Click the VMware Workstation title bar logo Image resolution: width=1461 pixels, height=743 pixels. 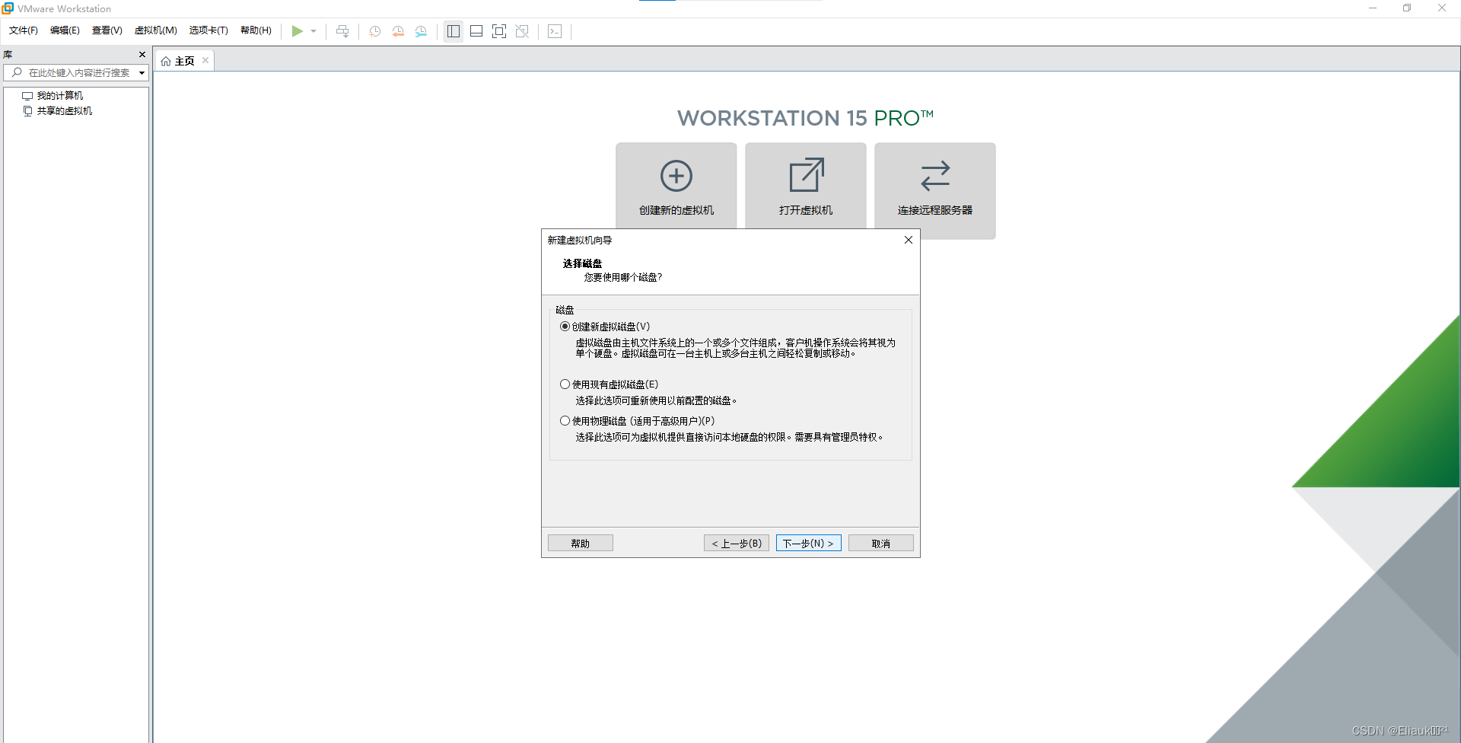pos(8,8)
